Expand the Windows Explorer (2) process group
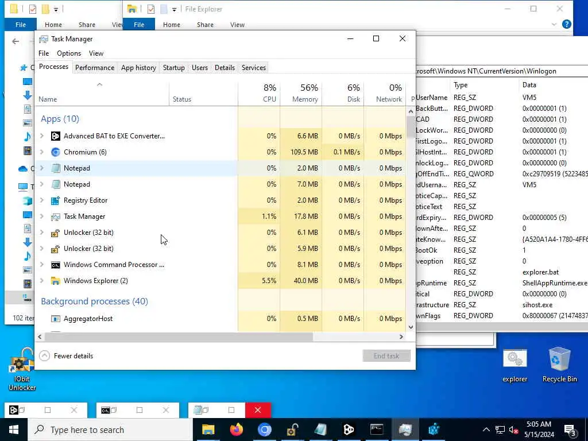The height and width of the screenshot is (441, 588). [42, 281]
